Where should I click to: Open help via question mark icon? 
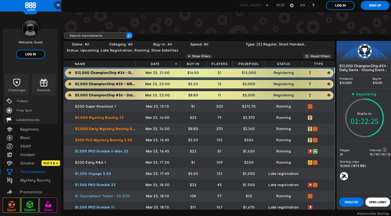[x=313, y=5]
